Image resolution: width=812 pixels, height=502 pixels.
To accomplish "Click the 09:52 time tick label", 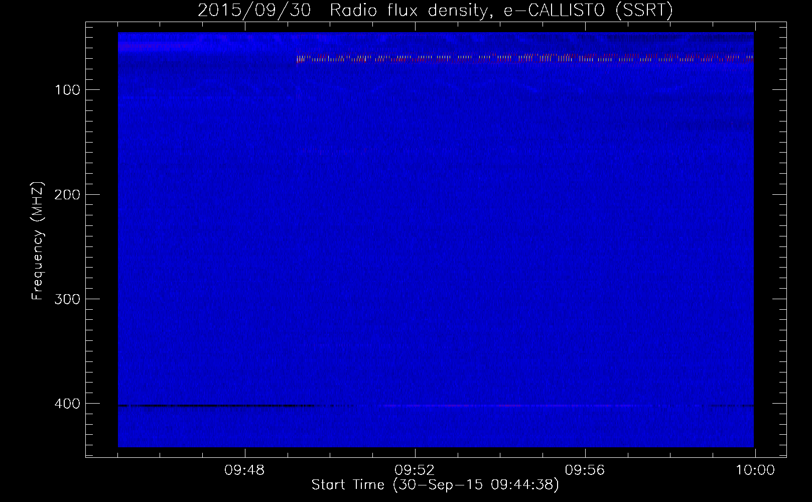I will point(415,470).
